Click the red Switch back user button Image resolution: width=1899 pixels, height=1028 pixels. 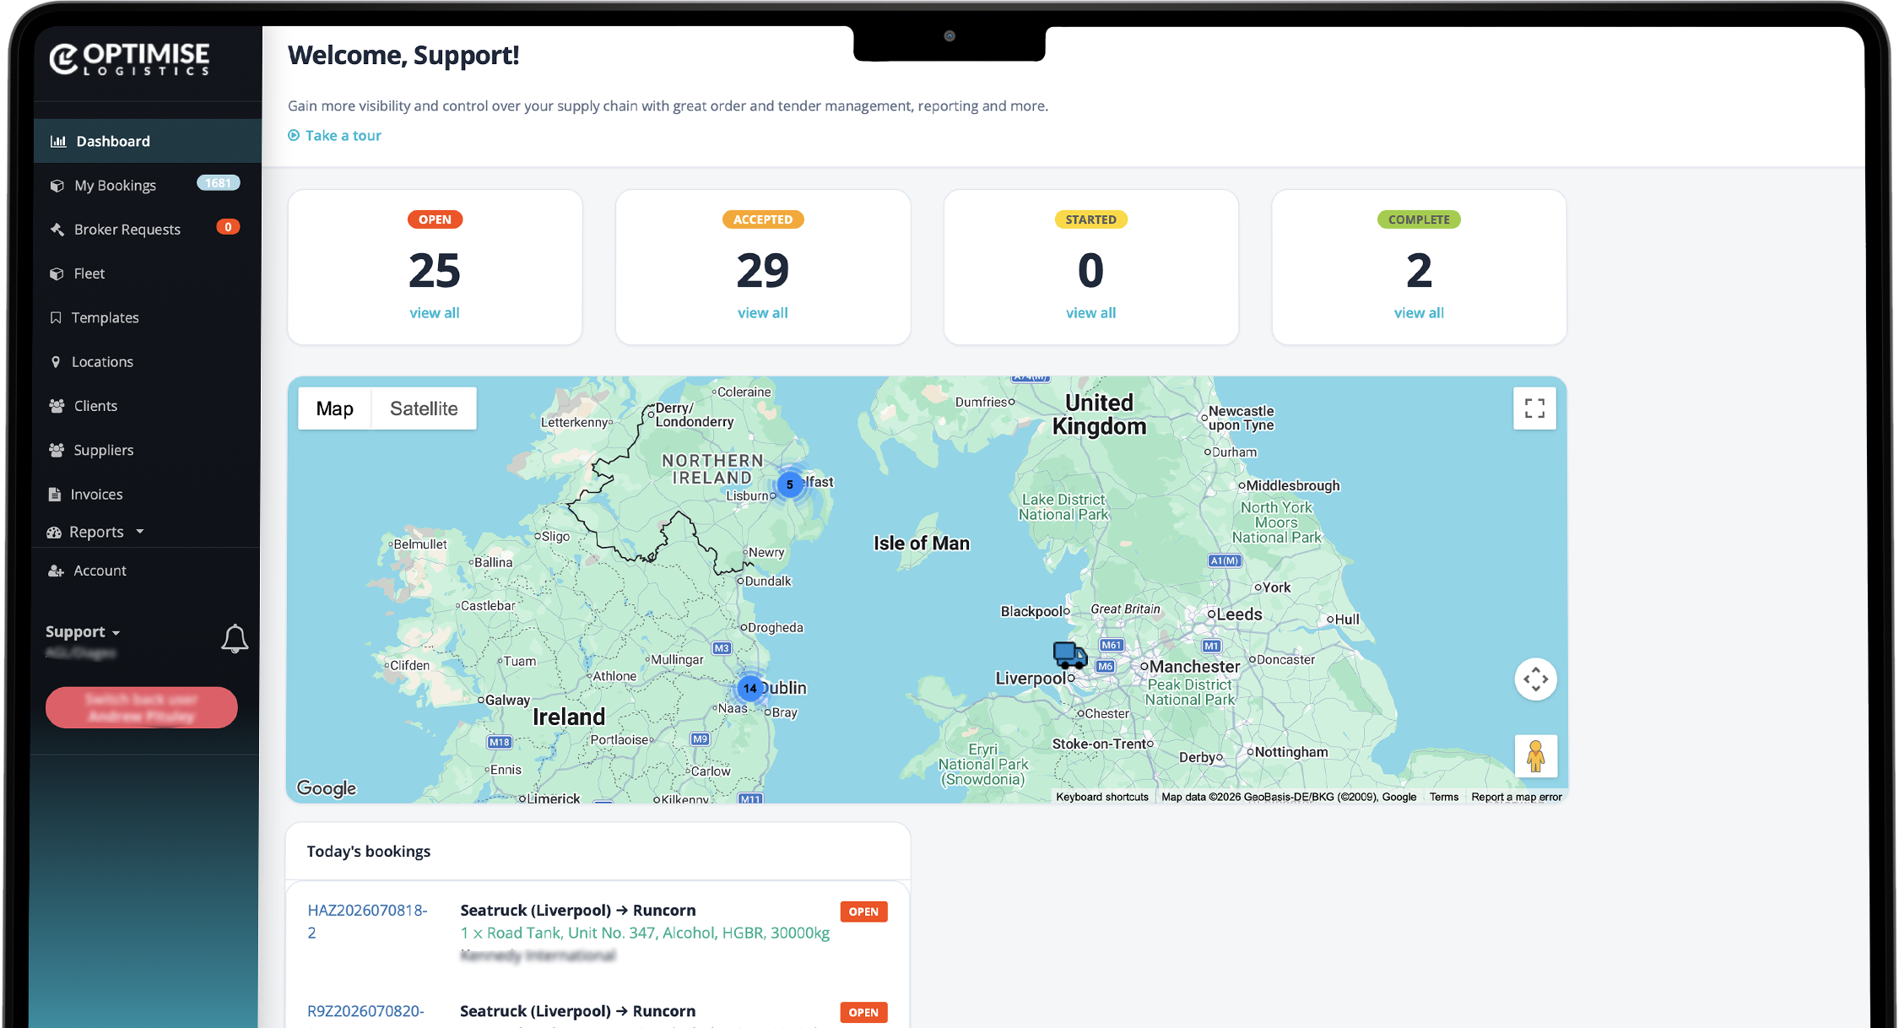pyautogui.click(x=142, y=707)
